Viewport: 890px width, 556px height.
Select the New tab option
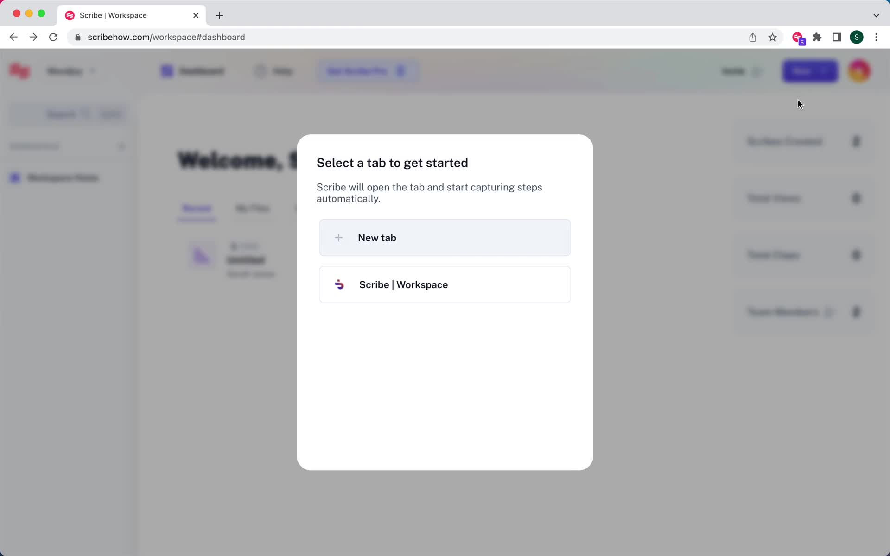(x=444, y=238)
